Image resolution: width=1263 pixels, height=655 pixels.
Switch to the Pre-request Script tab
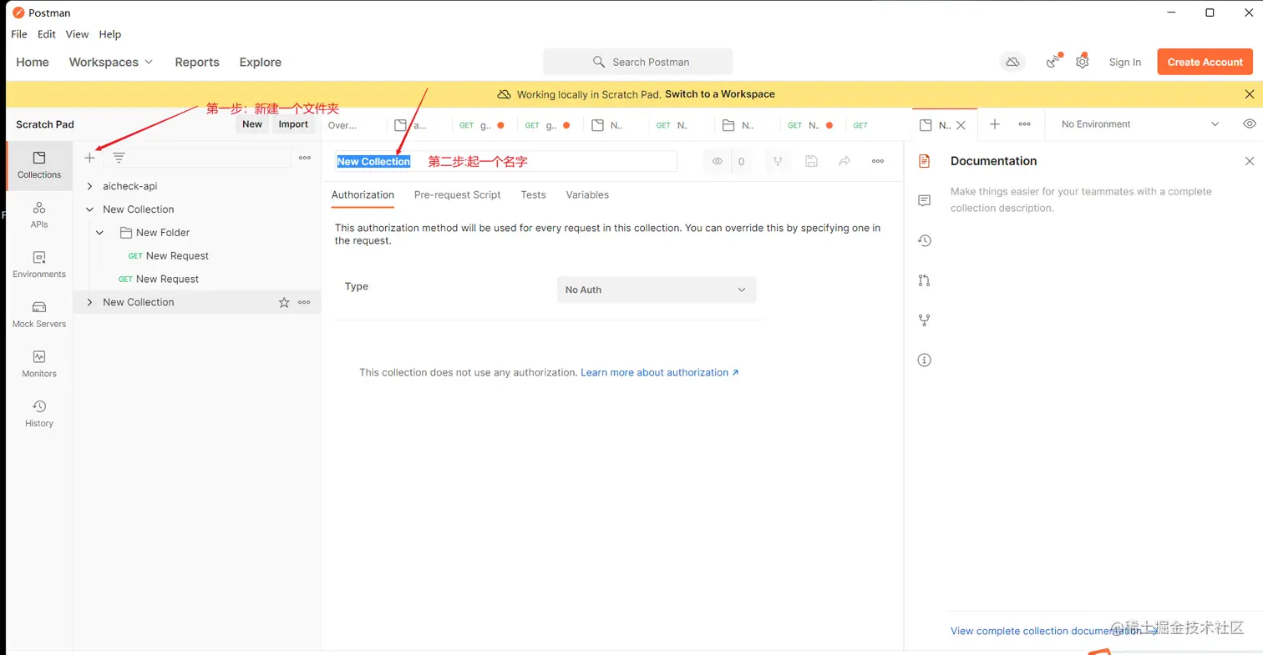[x=458, y=194]
